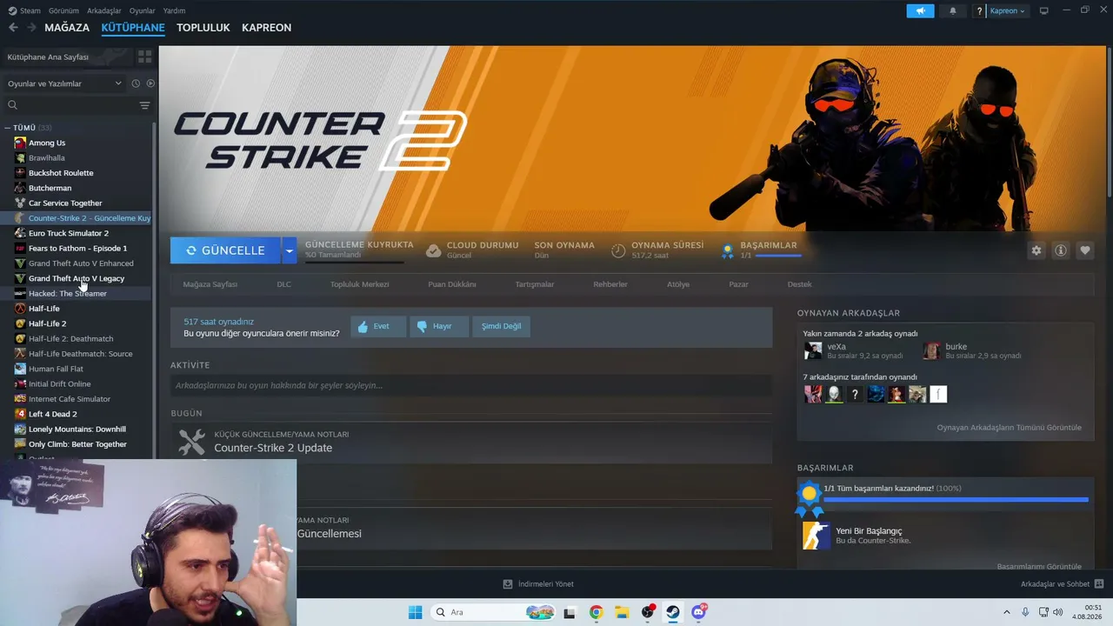
Task: Open advanced filter options in library search
Action: pos(144,105)
